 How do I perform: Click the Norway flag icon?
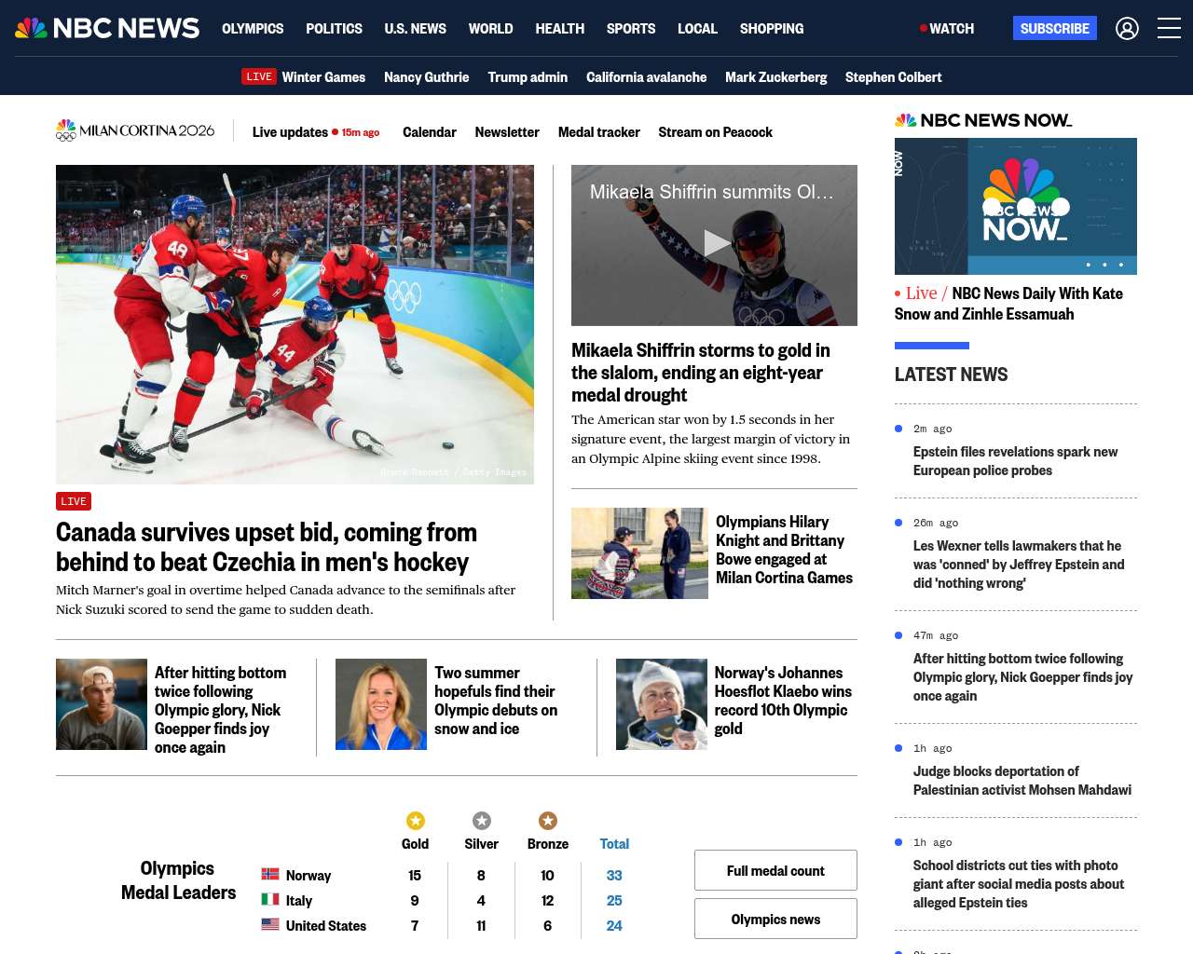tap(270, 874)
